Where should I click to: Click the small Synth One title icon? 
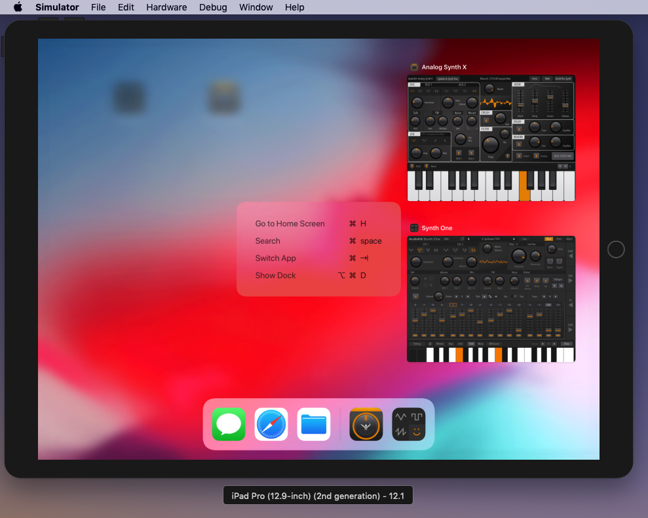414,228
